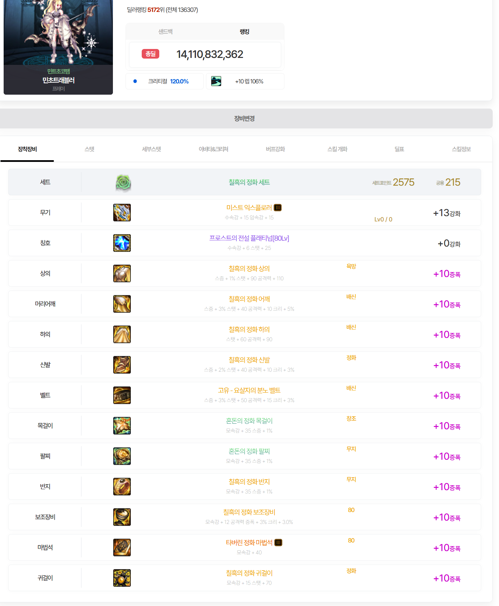Click the 칠흑의 정화 신발 shoes icon

click(122, 365)
